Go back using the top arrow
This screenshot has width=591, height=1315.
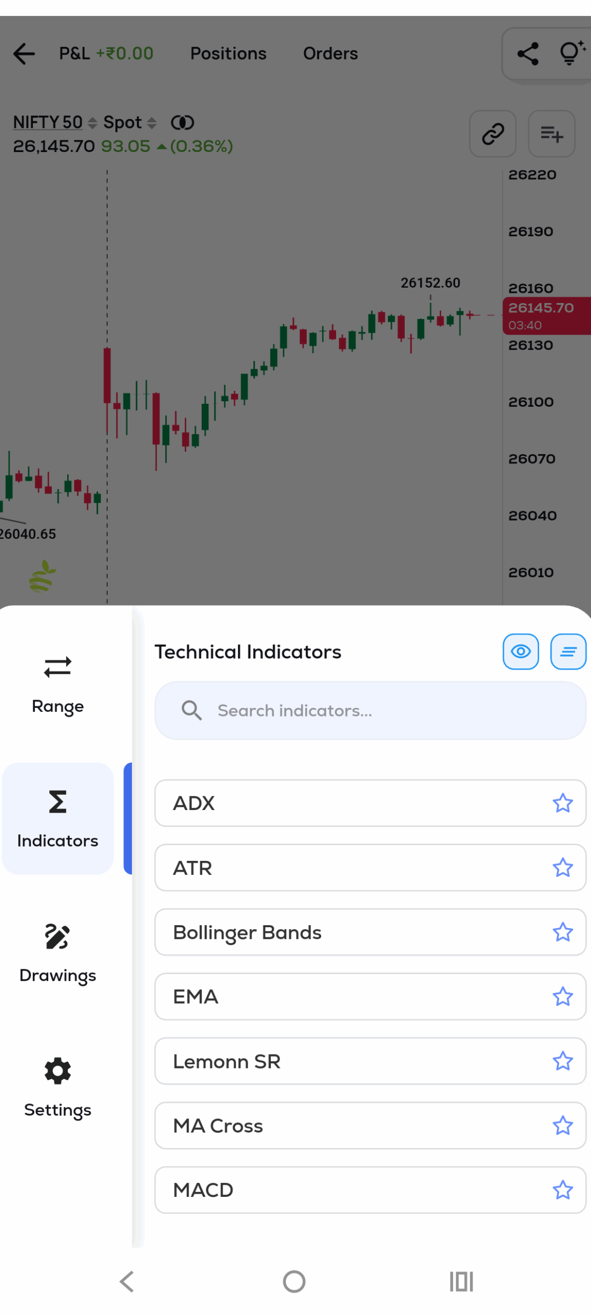24,53
